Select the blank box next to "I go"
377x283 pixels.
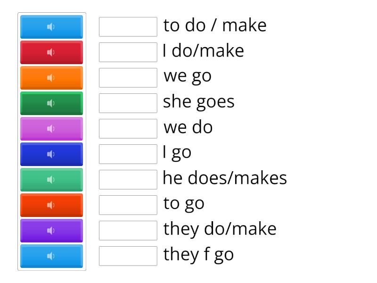(x=128, y=154)
